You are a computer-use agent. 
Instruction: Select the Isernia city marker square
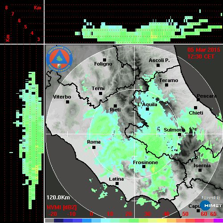coord(200,170)
